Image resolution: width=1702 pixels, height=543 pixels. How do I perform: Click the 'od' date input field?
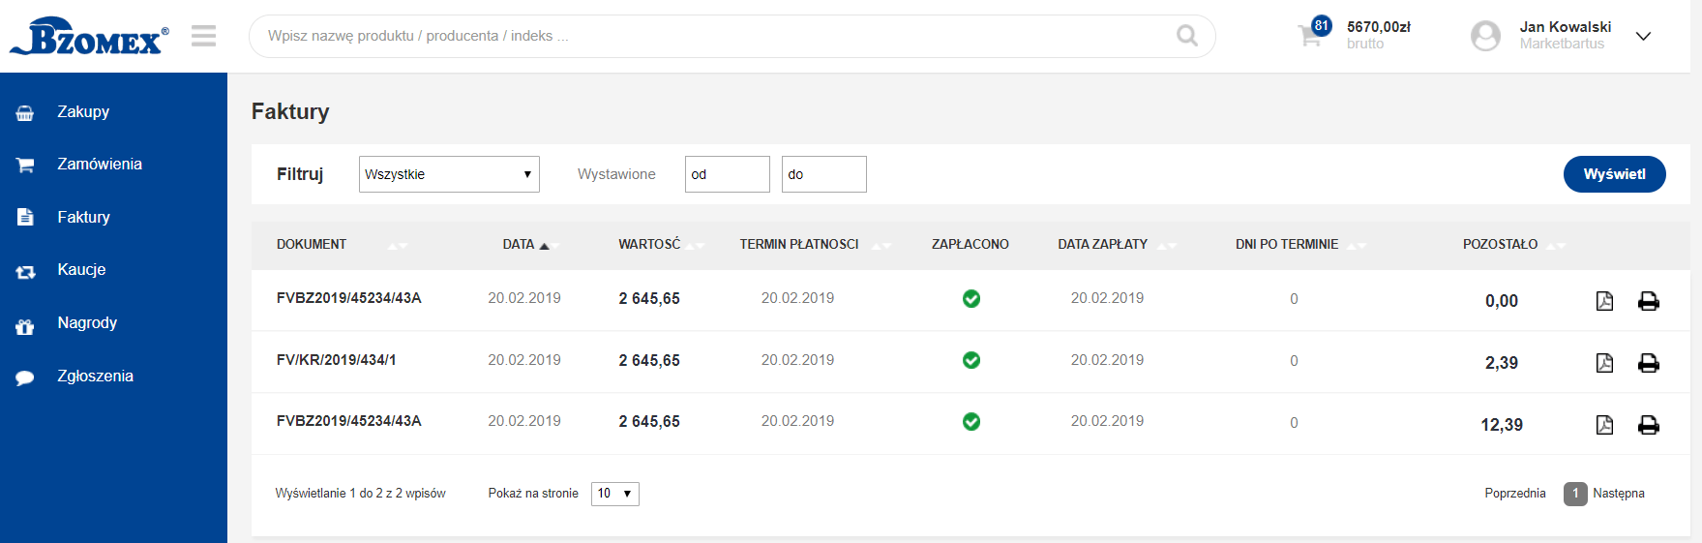click(x=727, y=174)
